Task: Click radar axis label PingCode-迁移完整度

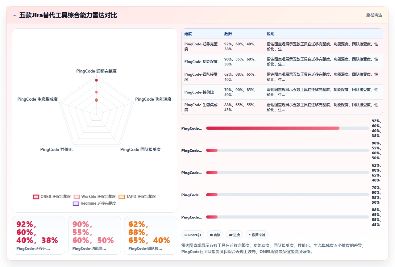Action: (x=97, y=71)
